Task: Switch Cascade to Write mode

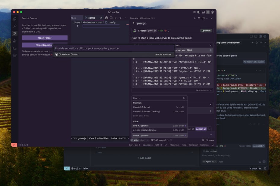Action: coord(135,140)
